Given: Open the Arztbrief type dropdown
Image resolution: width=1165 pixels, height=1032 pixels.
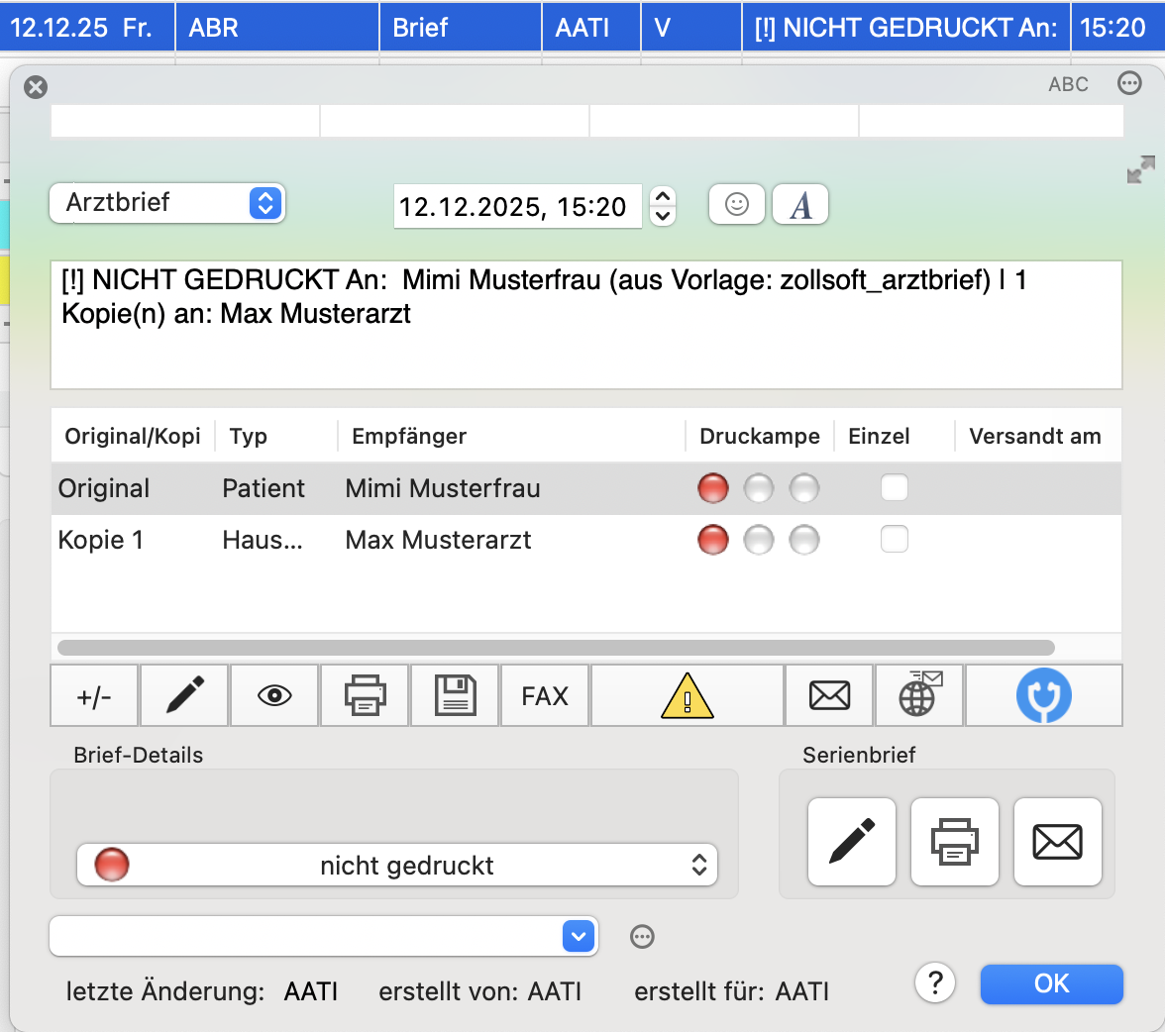Looking at the screenshot, I should tap(165, 202).
